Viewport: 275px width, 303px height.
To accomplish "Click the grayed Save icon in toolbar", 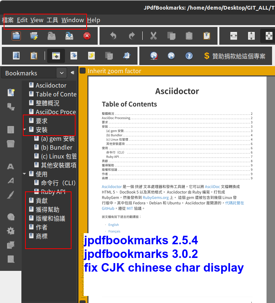I will coord(52,36).
